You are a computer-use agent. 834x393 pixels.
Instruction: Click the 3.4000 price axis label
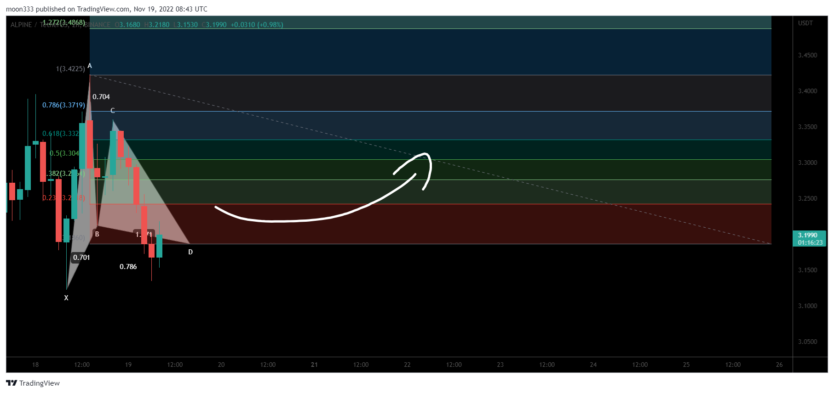(x=808, y=91)
